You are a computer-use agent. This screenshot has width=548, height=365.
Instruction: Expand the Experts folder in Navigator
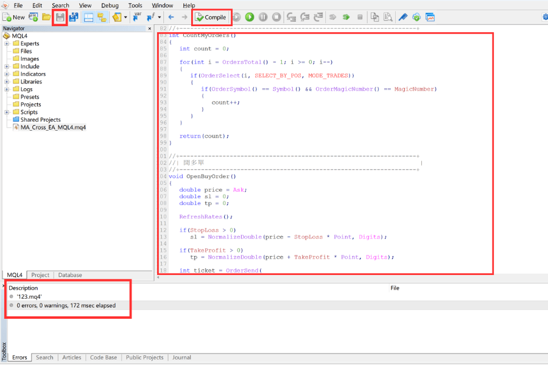pos(7,44)
